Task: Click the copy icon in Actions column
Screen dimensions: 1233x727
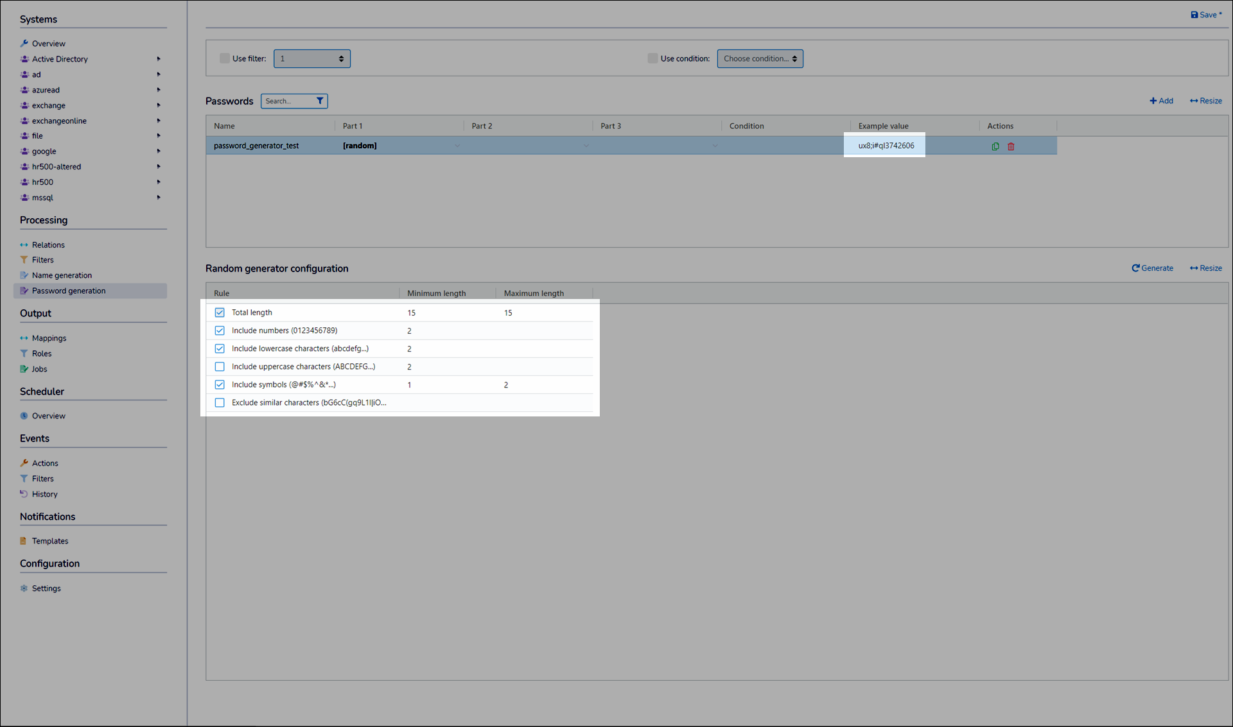Action: (x=995, y=146)
